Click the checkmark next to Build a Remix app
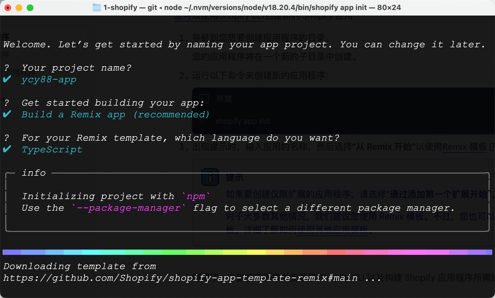 tap(7, 114)
